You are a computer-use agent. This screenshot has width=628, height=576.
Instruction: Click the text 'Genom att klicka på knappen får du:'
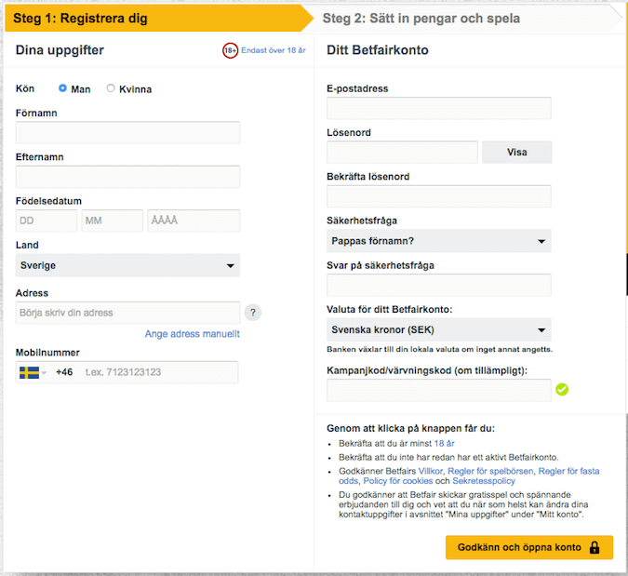pyautogui.click(x=410, y=428)
